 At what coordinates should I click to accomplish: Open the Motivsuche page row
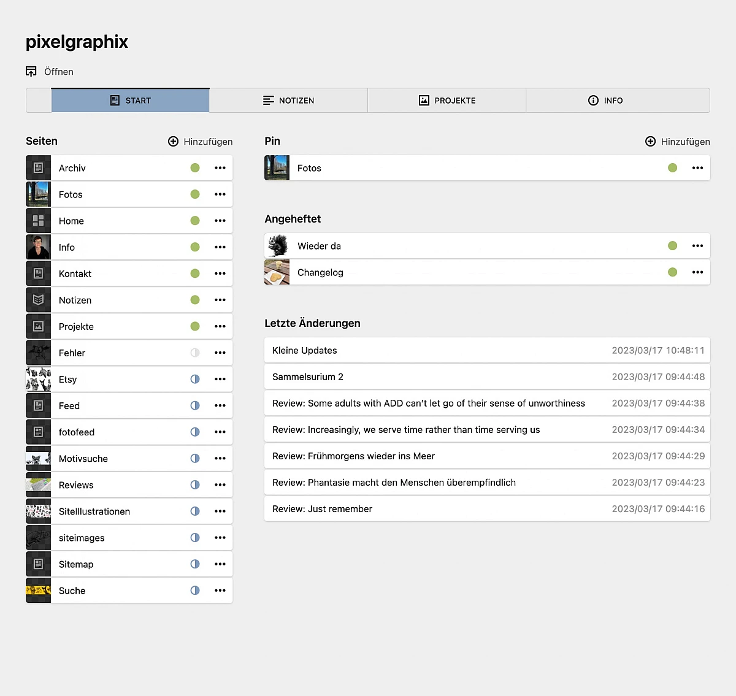(x=129, y=458)
